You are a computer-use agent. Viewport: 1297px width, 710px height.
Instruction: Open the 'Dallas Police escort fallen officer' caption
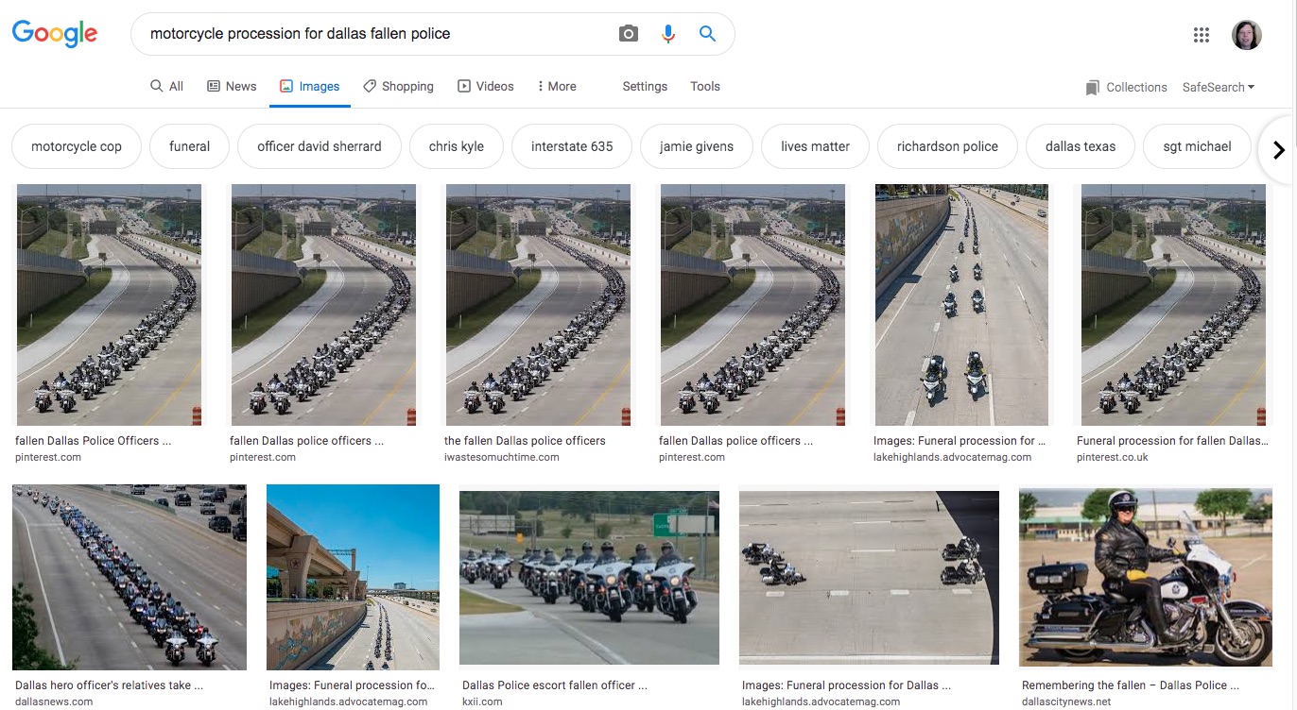tap(555, 685)
